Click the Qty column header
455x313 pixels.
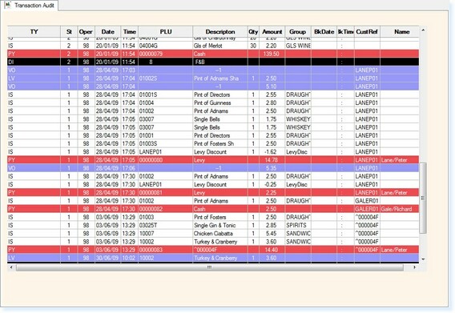253,31
